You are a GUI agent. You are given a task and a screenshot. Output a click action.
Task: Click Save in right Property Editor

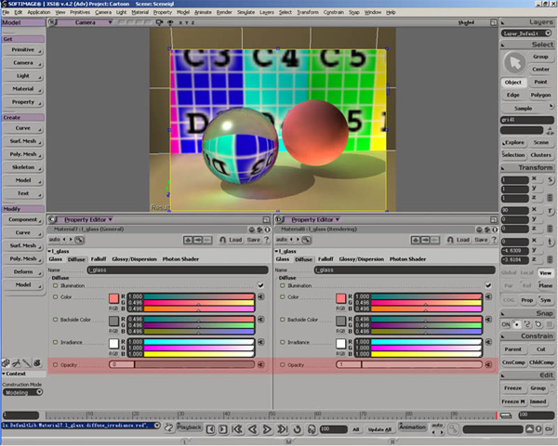click(x=481, y=240)
